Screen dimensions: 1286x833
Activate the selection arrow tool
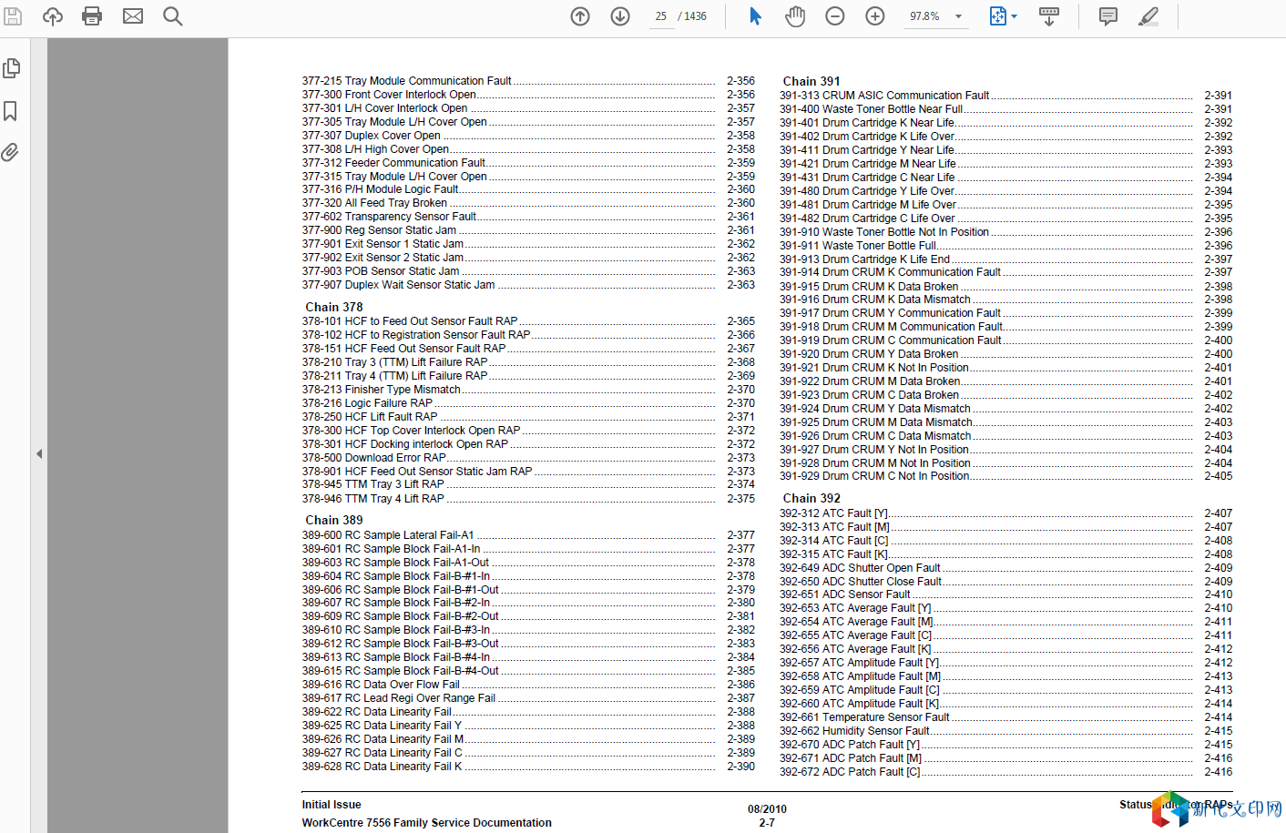[x=755, y=16]
